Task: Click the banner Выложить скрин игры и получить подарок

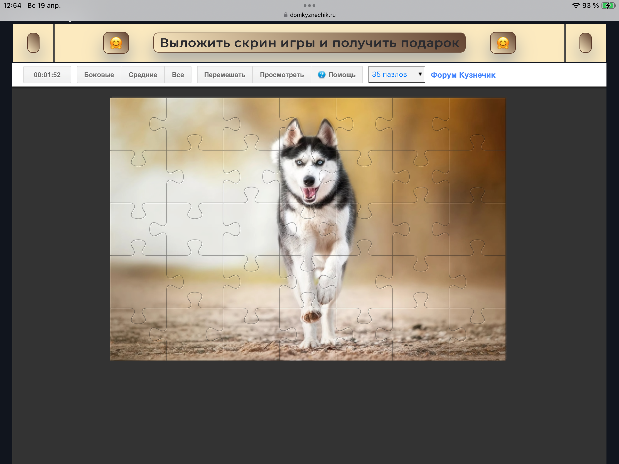Action: pos(309,43)
